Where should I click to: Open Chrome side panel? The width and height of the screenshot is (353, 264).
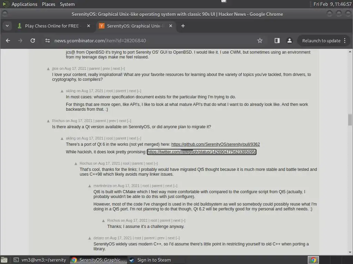point(277,41)
